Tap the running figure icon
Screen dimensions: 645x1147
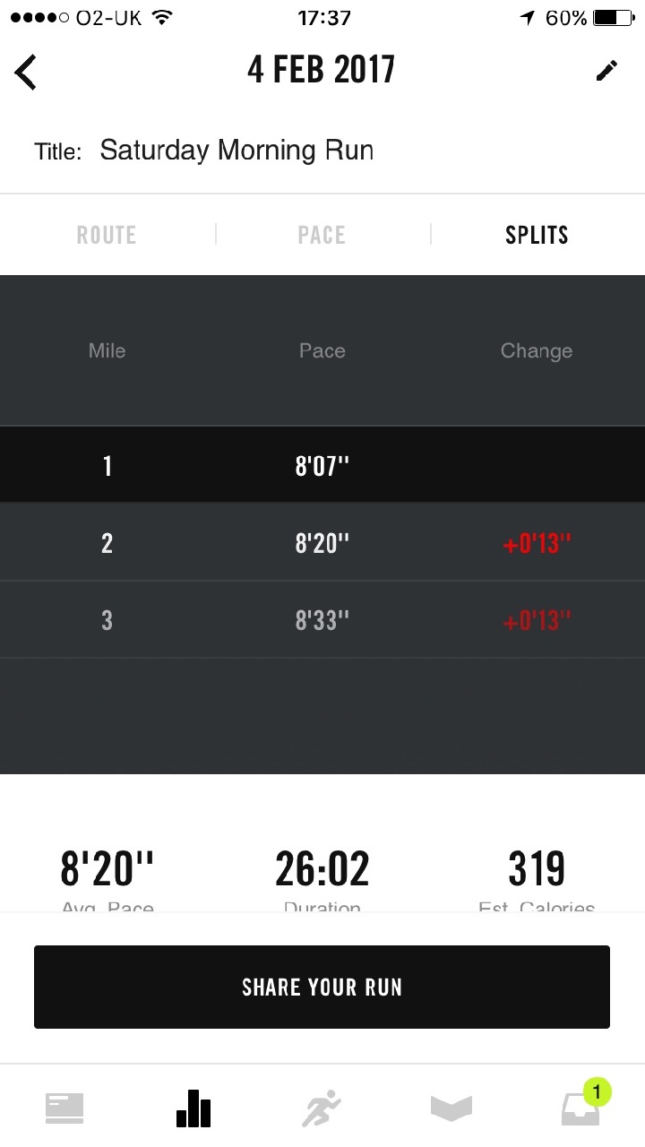[x=322, y=1108]
